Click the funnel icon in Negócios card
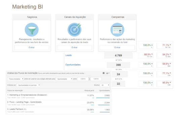The width and height of the screenshot is (180, 121). pos(32,30)
